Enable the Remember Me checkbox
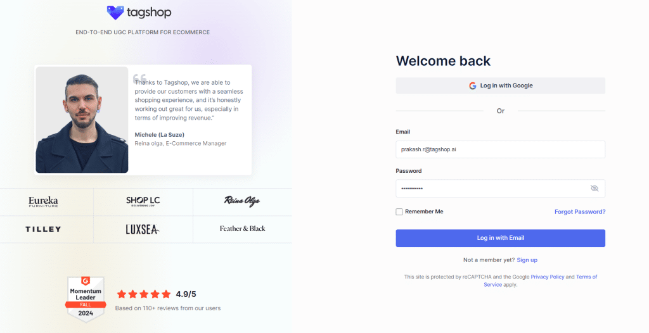The image size is (649, 333). pyautogui.click(x=399, y=211)
